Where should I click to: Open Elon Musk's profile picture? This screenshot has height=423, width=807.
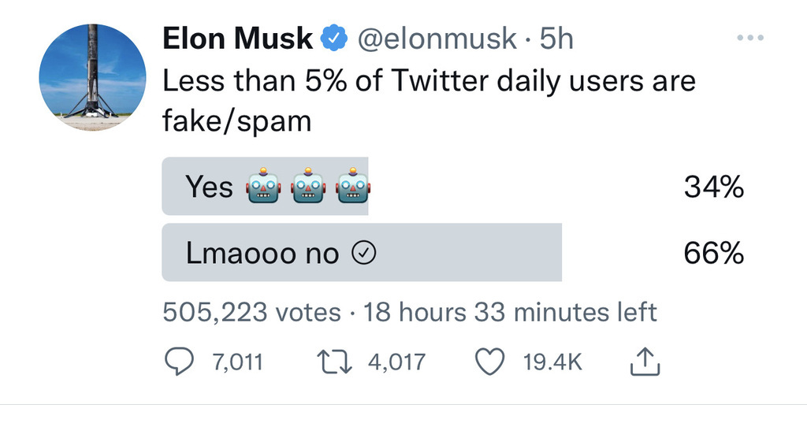pyautogui.click(x=93, y=76)
